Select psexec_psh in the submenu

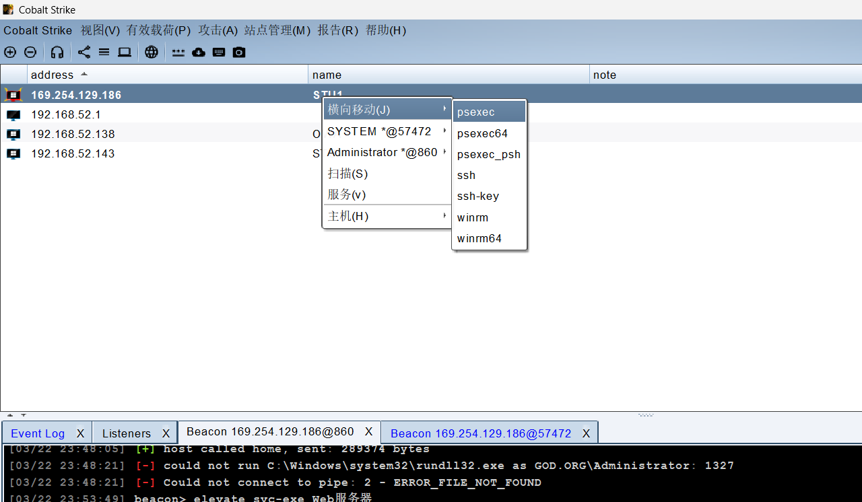point(490,154)
